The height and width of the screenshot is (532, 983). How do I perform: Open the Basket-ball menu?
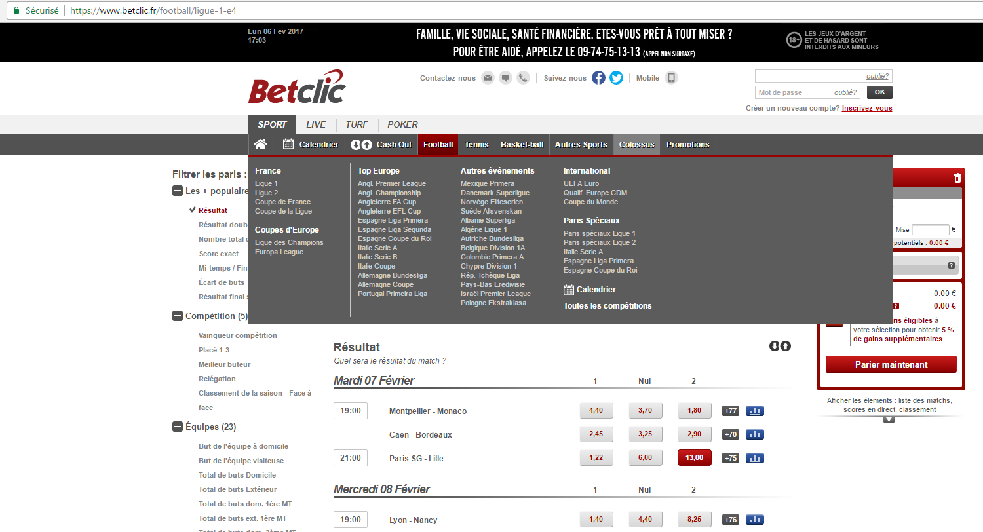click(522, 144)
